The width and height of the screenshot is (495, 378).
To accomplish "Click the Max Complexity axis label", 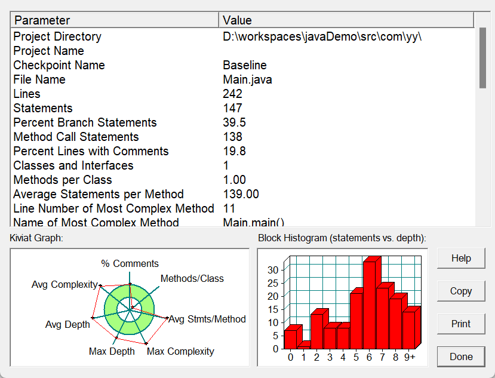I will (180, 351).
